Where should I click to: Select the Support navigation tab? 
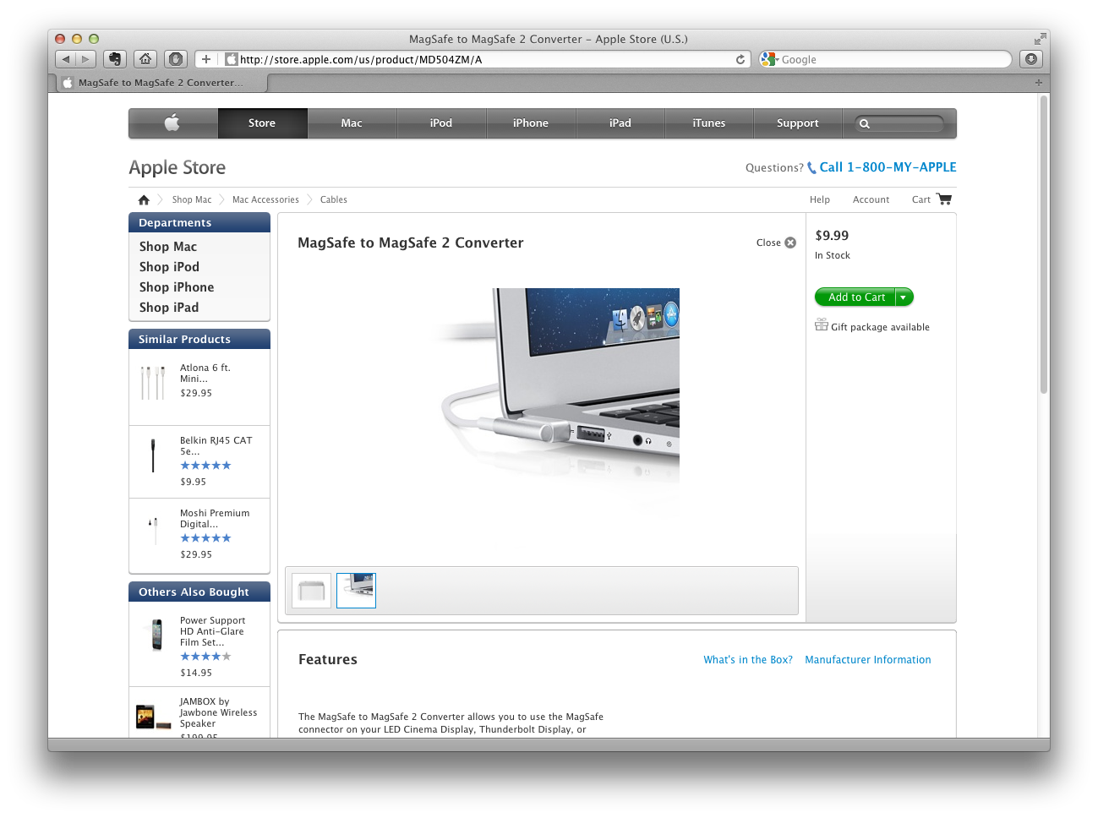(x=798, y=123)
